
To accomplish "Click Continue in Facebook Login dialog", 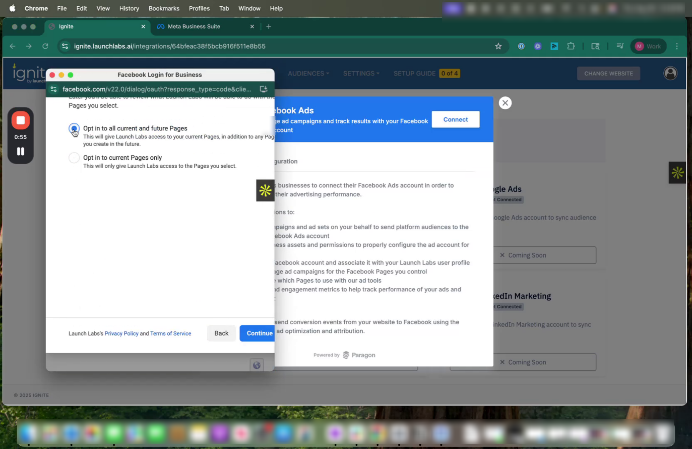I will tap(257, 333).
